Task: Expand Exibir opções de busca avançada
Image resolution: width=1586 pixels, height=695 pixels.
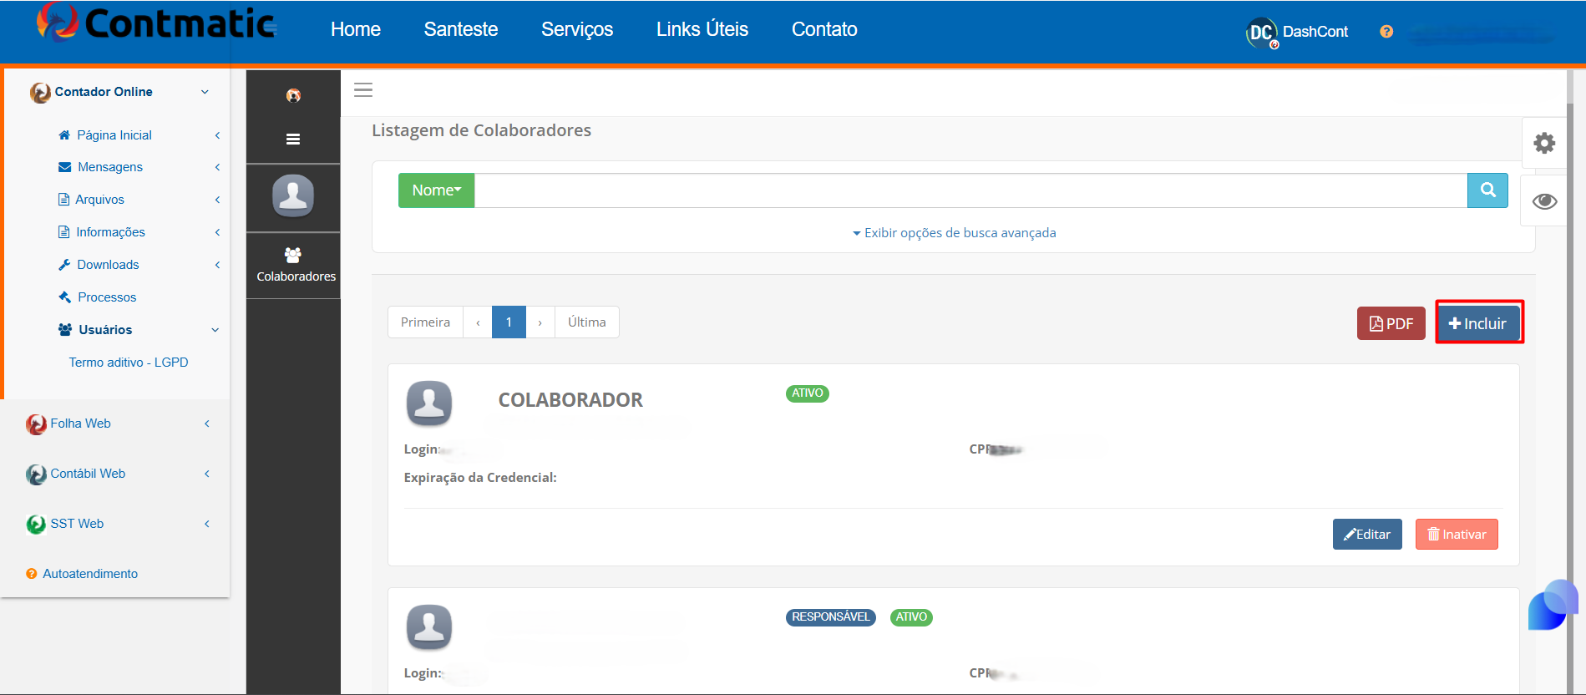Action: coord(954,233)
